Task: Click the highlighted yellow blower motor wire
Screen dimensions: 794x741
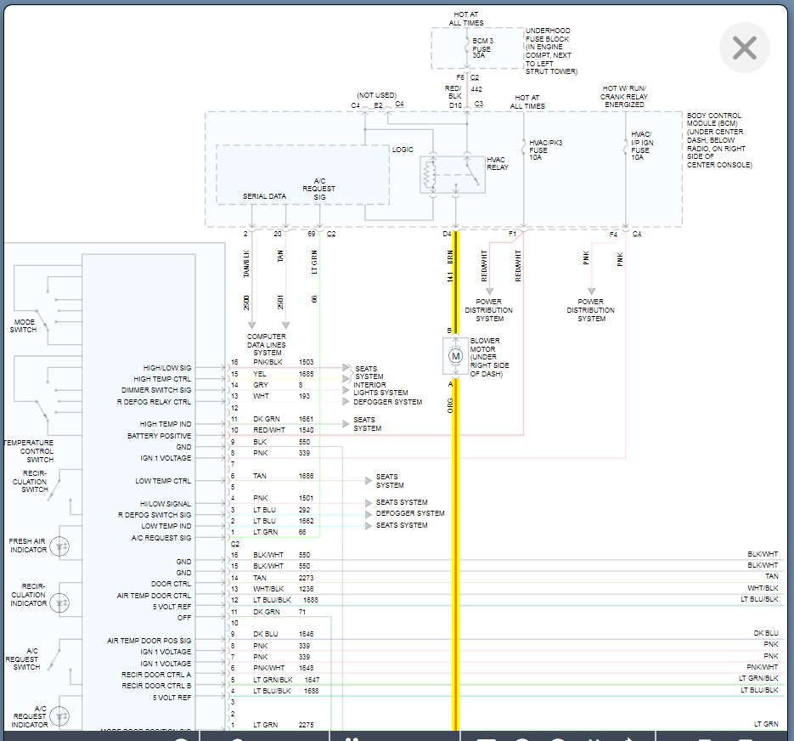Action: click(x=456, y=510)
